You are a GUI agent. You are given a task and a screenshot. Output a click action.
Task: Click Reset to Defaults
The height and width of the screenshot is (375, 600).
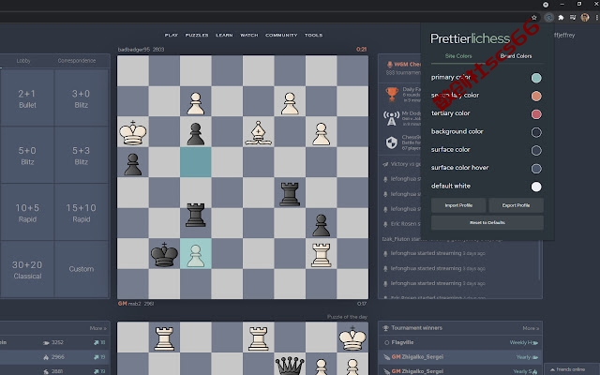coord(487,223)
